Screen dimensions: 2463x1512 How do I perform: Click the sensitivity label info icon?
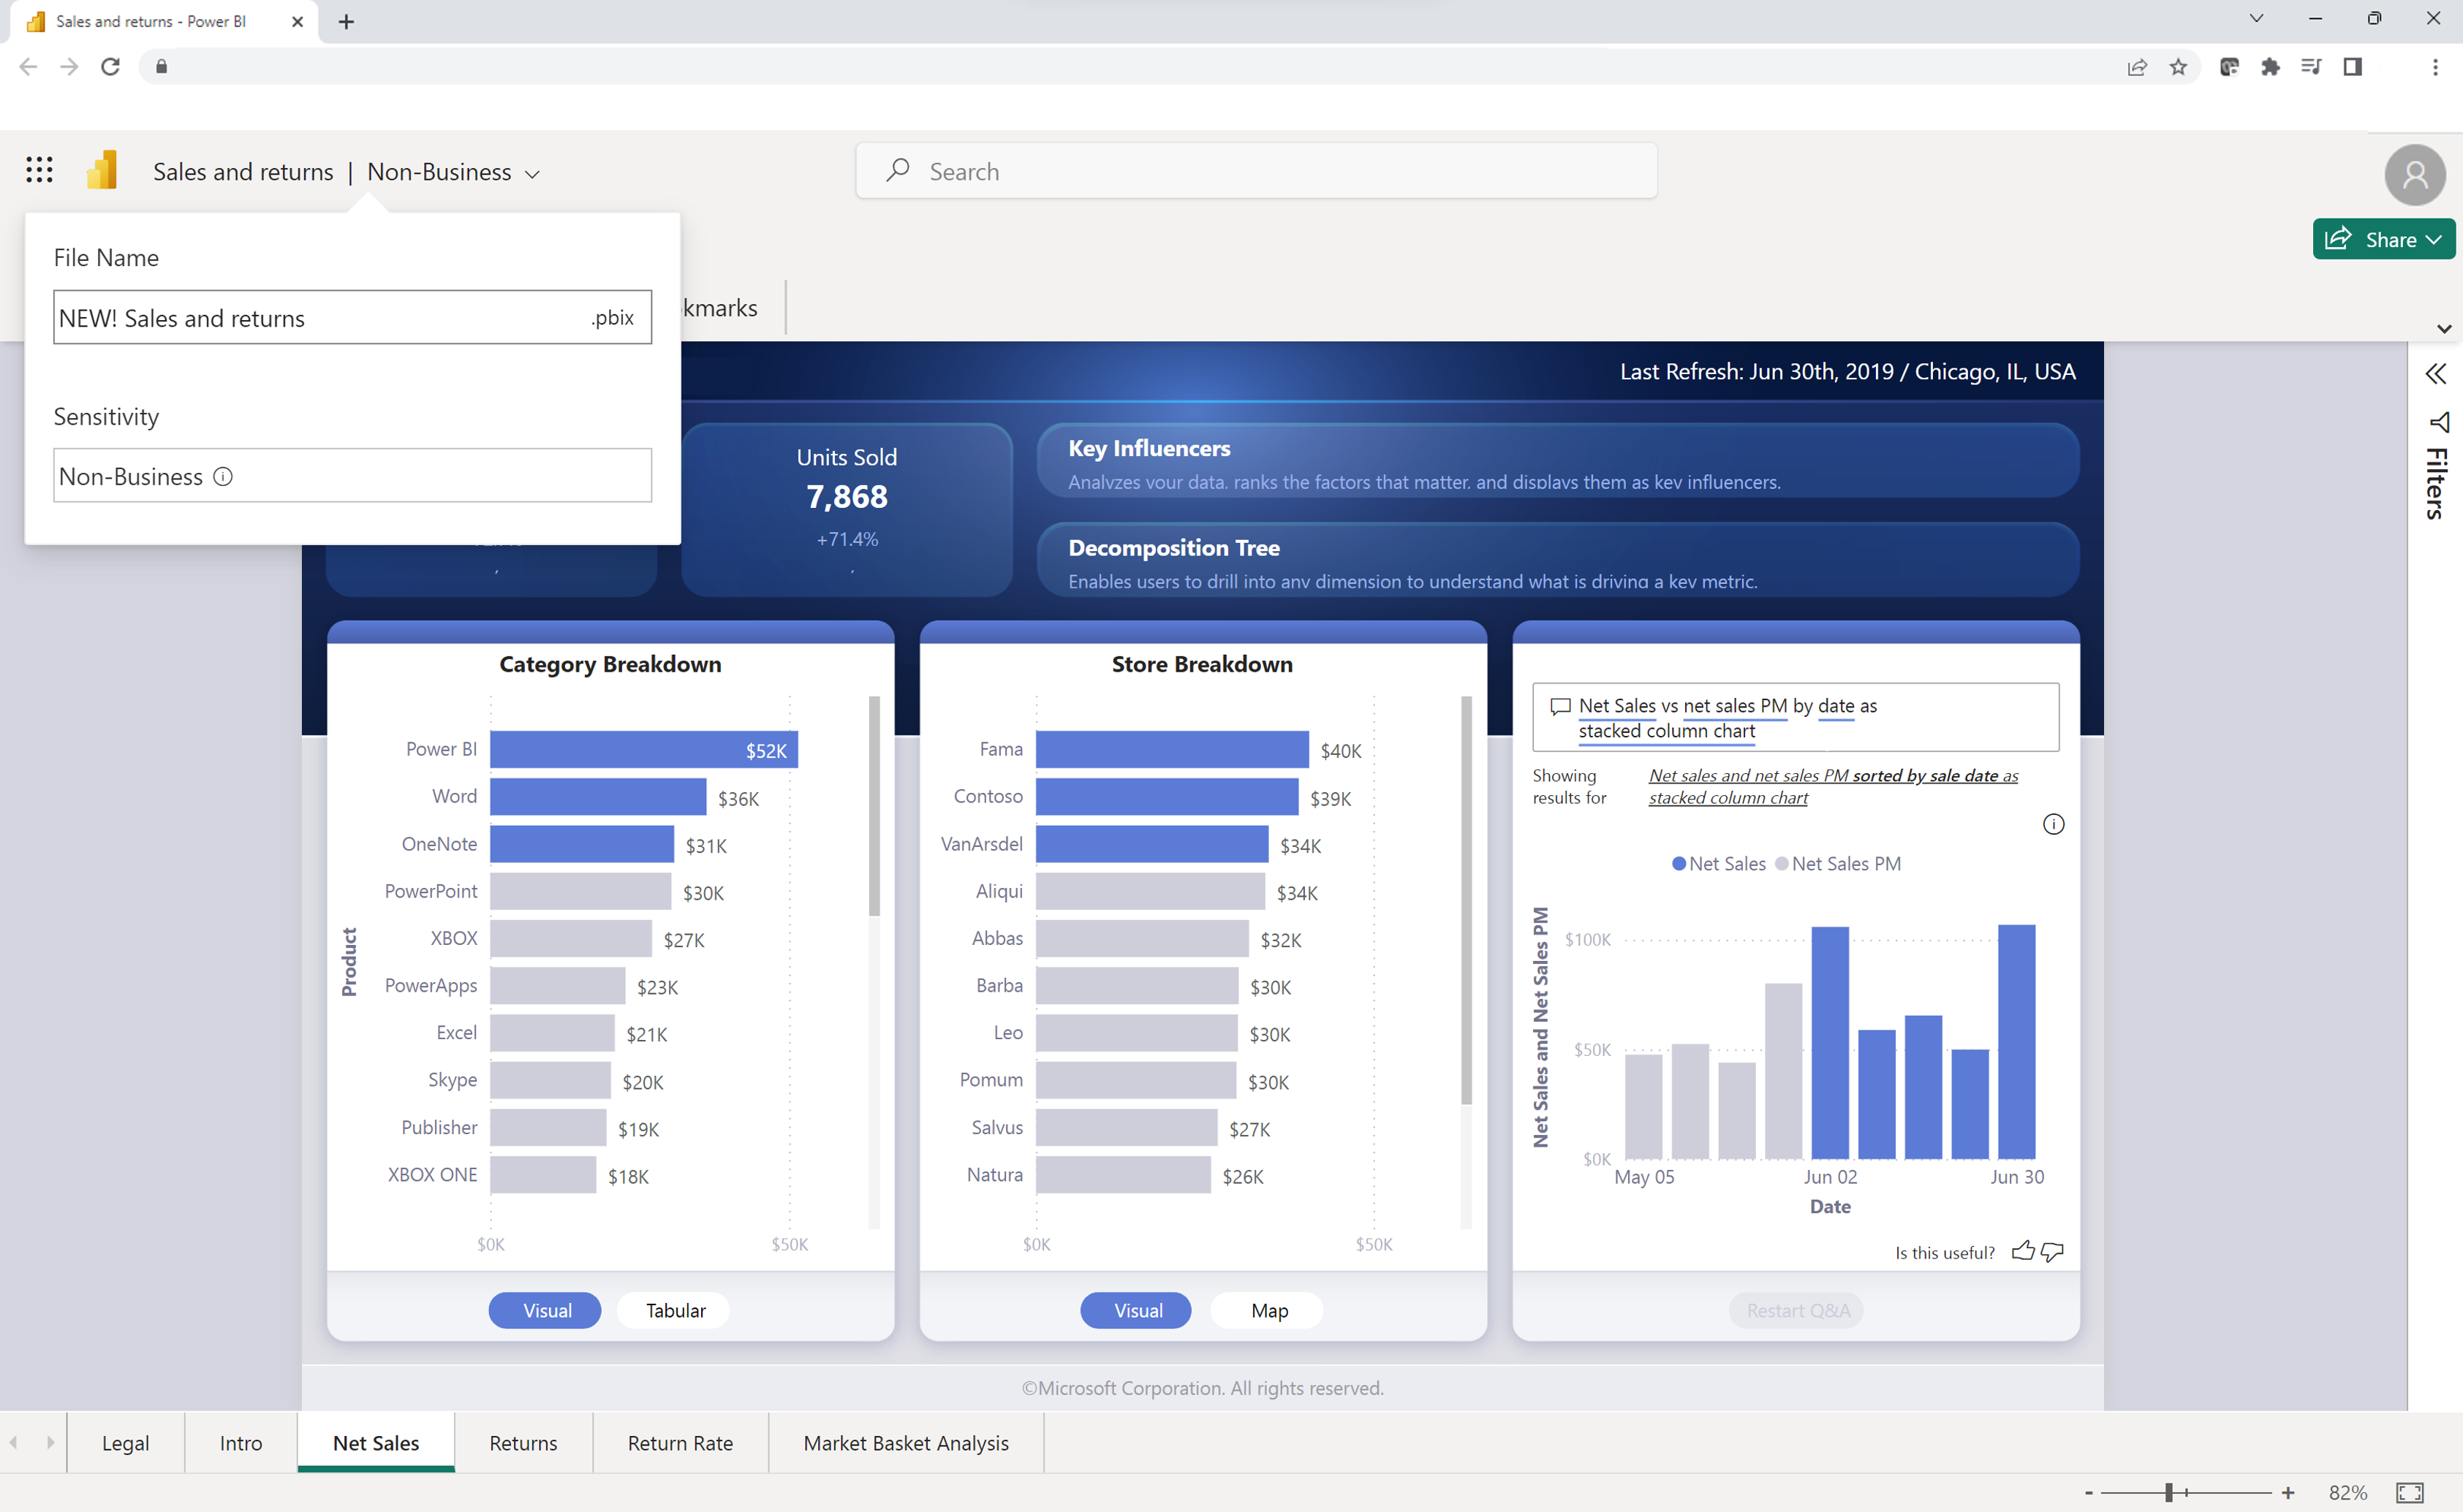coord(223,476)
